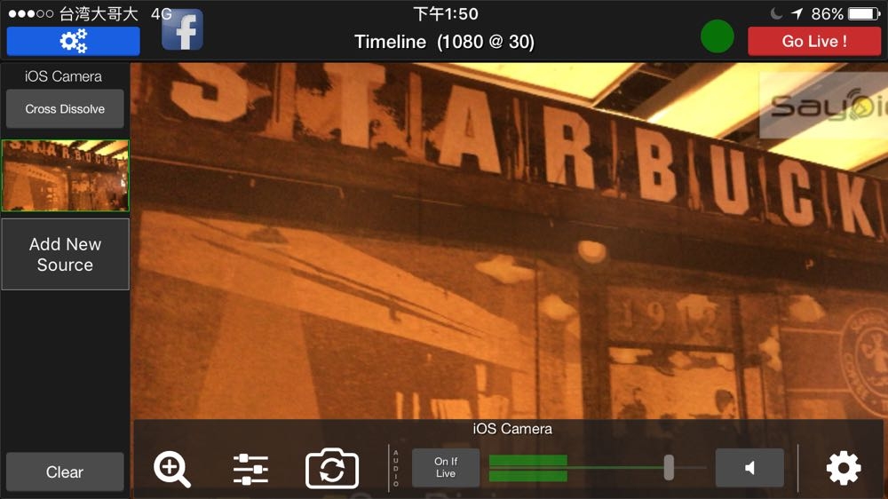Tap the signal strength dots in the status bar
Image resolution: width=888 pixels, height=499 pixels.
click(31, 13)
